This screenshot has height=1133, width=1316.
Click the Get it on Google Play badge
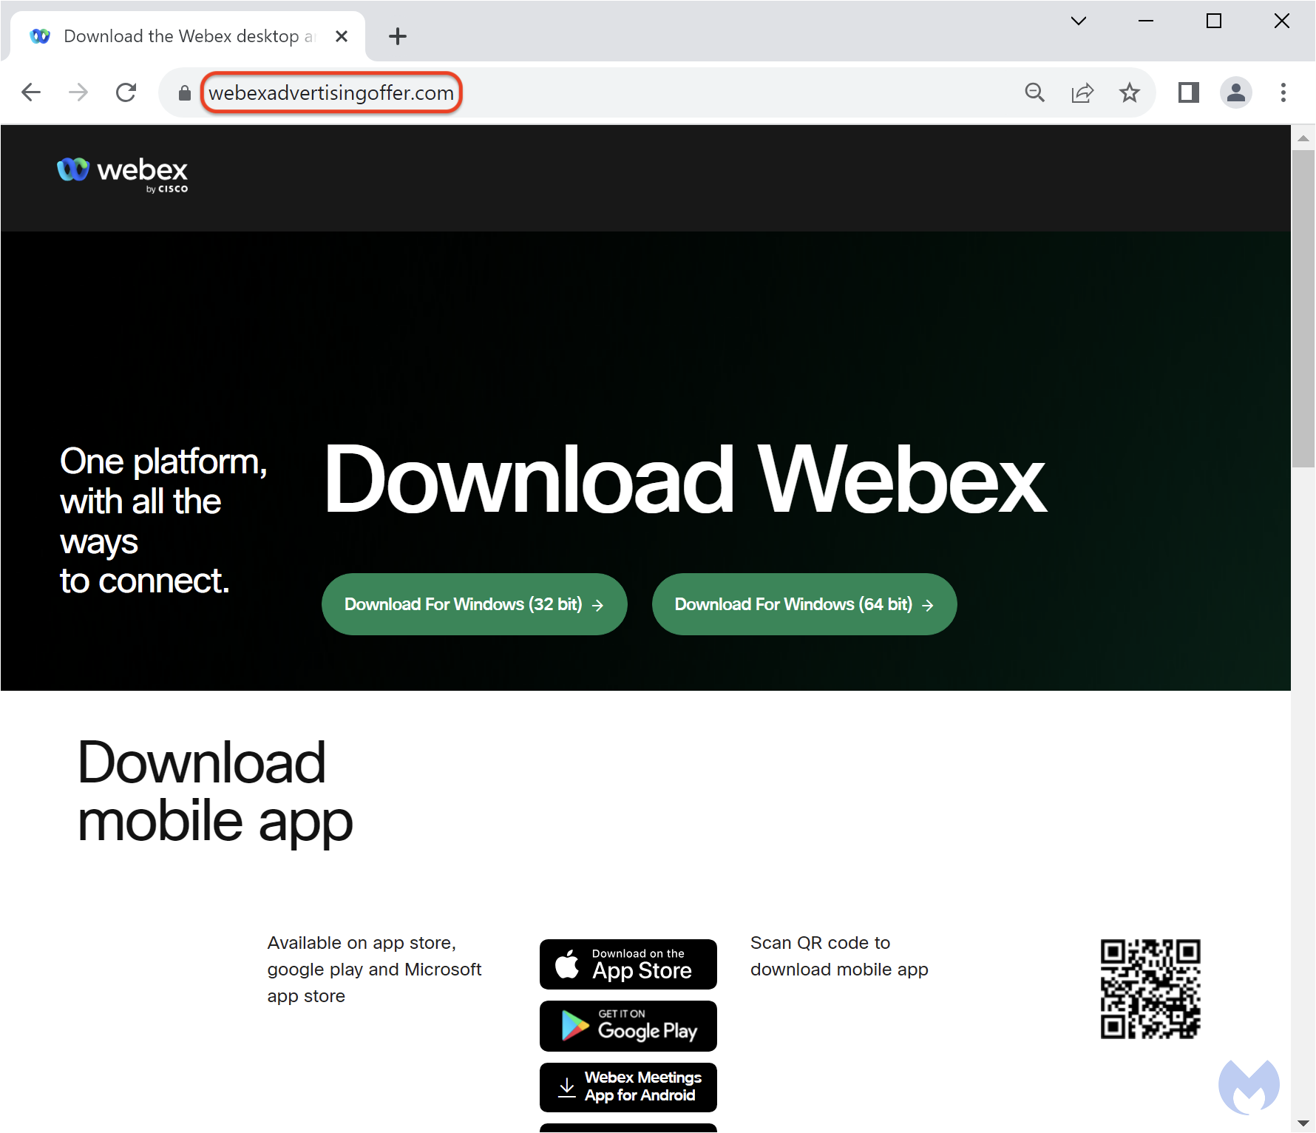(628, 1026)
